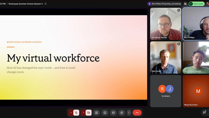Click muted mic indicator on Jonathan Tanner tile
209x118 pixels.
point(179,10)
